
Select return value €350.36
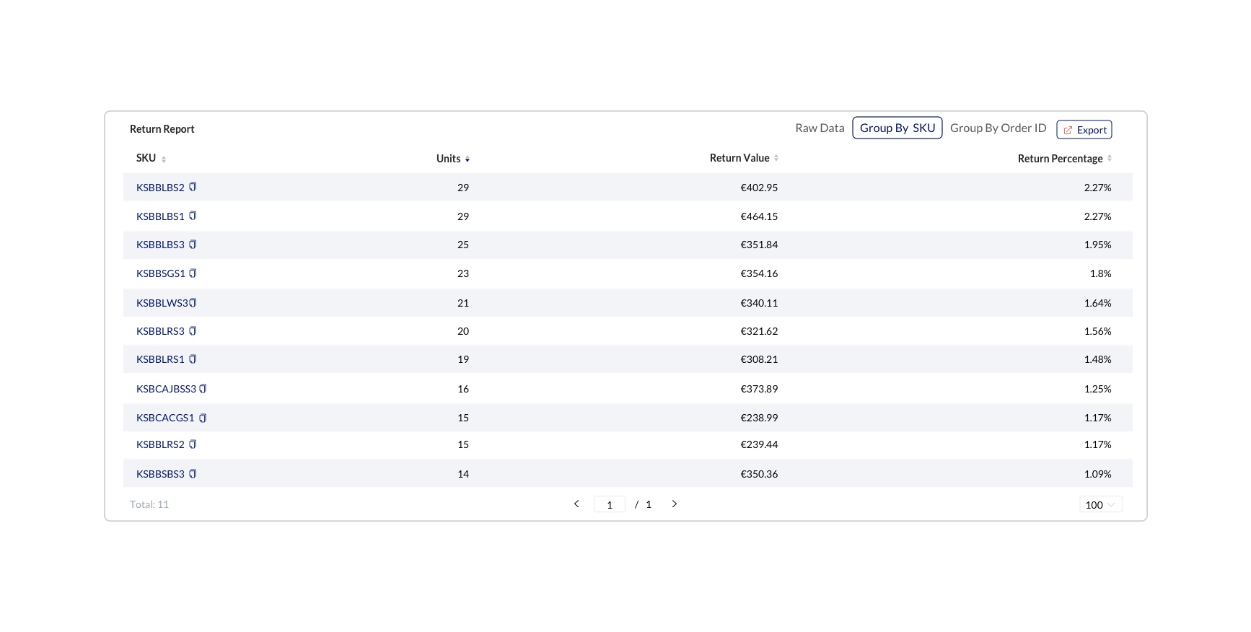pyautogui.click(x=759, y=474)
